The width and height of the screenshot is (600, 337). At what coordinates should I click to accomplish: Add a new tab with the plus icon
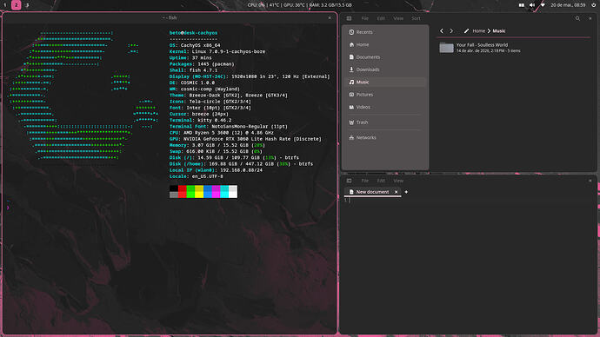(x=406, y=192)
